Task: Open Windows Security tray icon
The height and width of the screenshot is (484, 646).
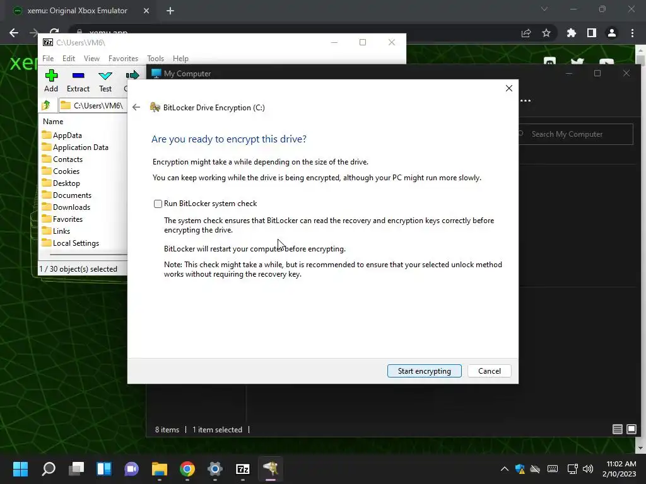Action: coord(520,469)
